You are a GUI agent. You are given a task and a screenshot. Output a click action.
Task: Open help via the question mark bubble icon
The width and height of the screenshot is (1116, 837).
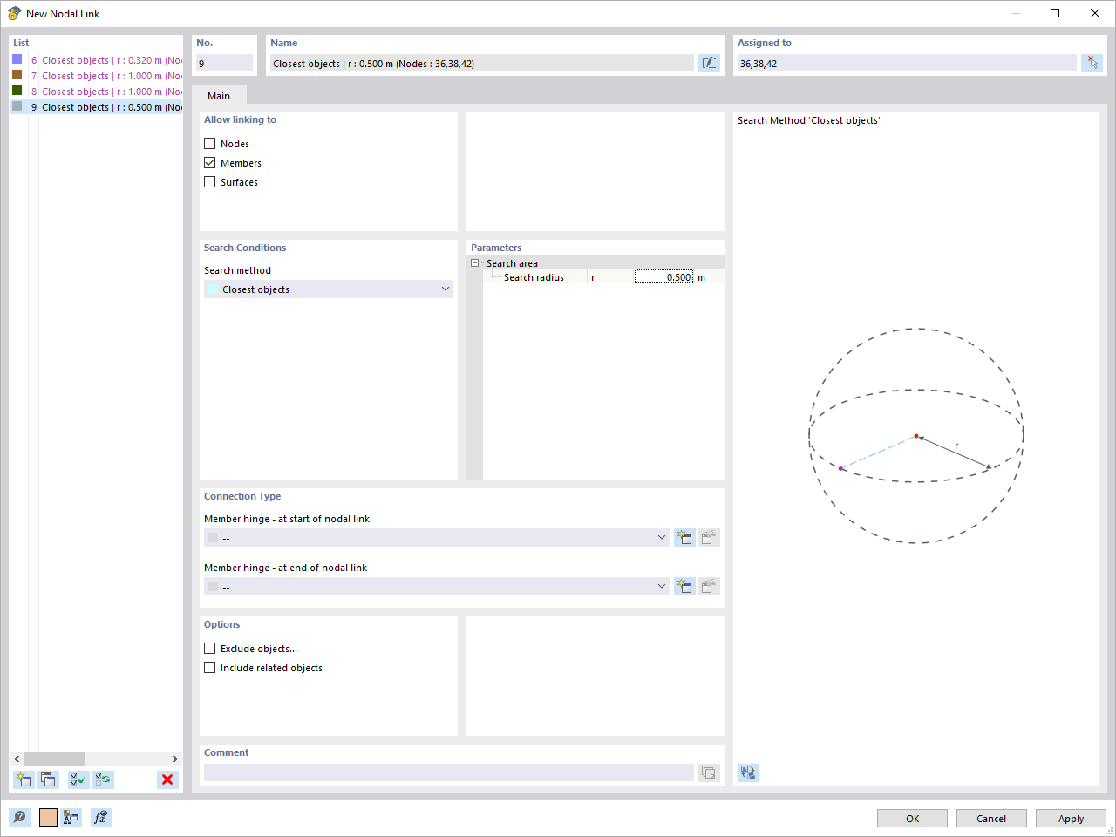[x=18, y=817]
